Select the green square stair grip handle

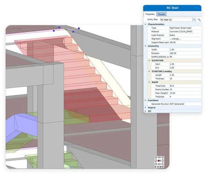pos(66,29)
